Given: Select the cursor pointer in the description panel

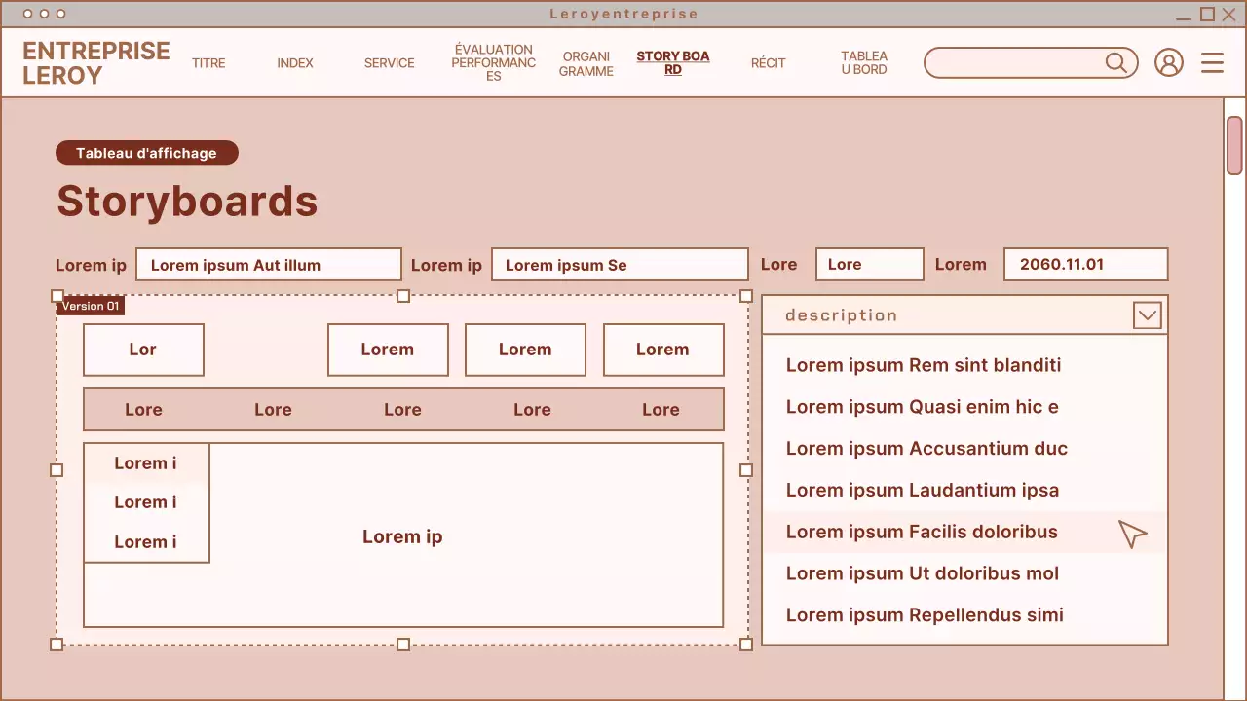Looking at the screenshot, I should [x=1132, y=534].
